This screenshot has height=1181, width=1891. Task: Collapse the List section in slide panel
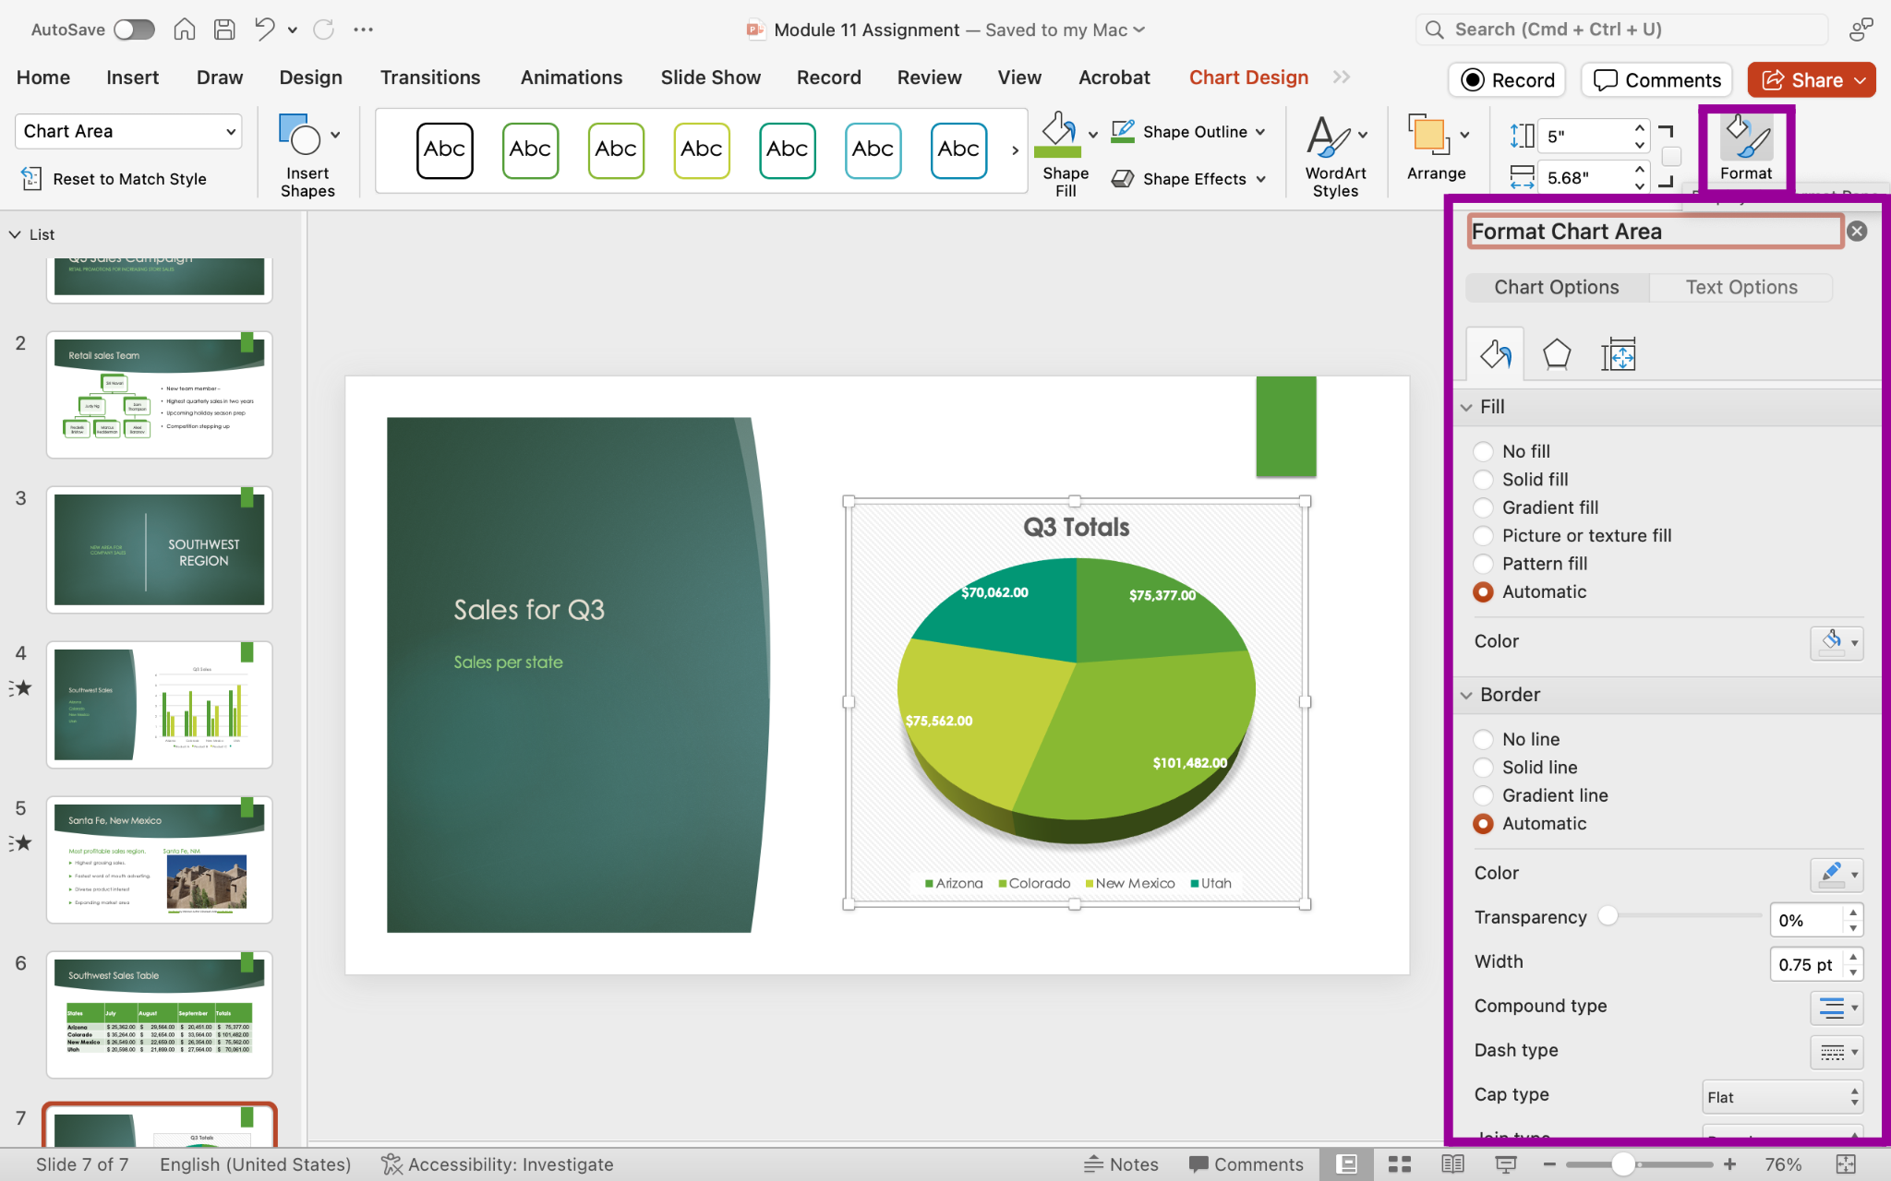coord(15,234)
